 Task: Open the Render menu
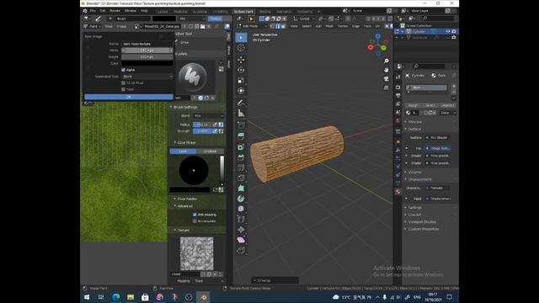[x=115, y=11]
